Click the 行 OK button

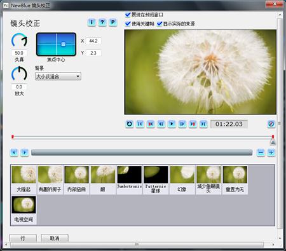click(x=23, y=238)
